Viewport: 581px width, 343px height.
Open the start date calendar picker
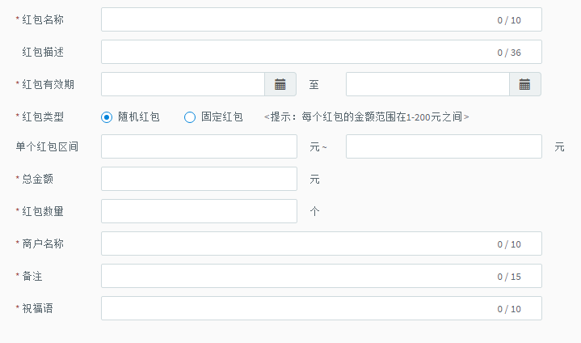280,85
